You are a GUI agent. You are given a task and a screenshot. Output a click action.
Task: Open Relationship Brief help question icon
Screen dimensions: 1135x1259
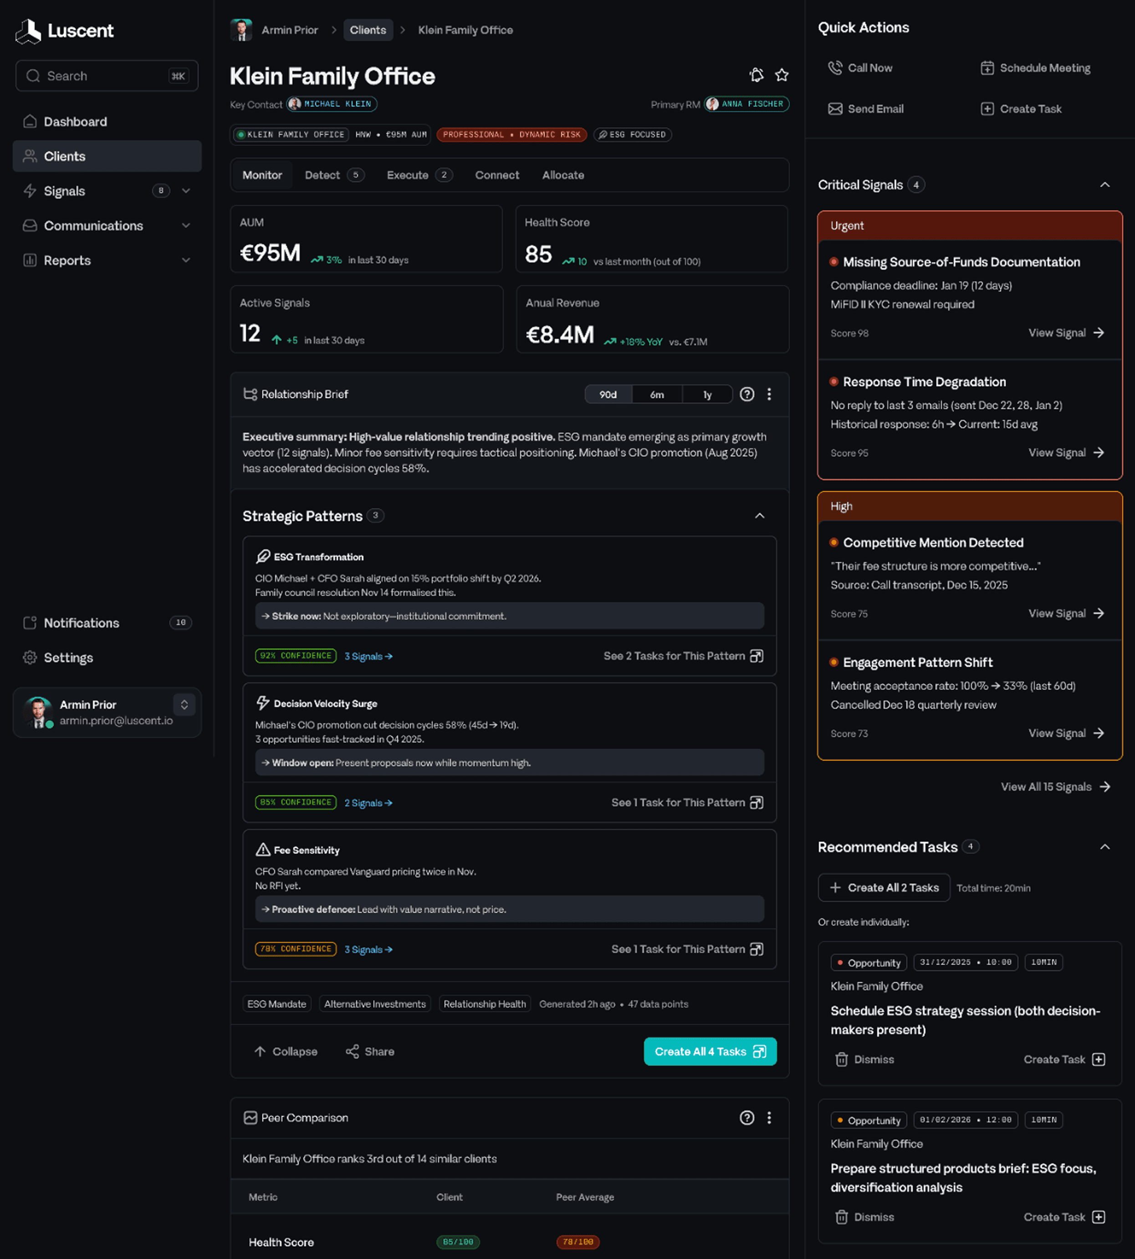[x=746, y=394]
